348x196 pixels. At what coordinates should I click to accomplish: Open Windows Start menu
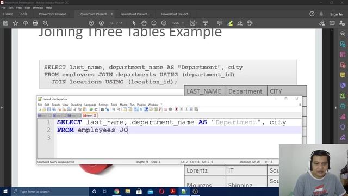coord(5,191)
